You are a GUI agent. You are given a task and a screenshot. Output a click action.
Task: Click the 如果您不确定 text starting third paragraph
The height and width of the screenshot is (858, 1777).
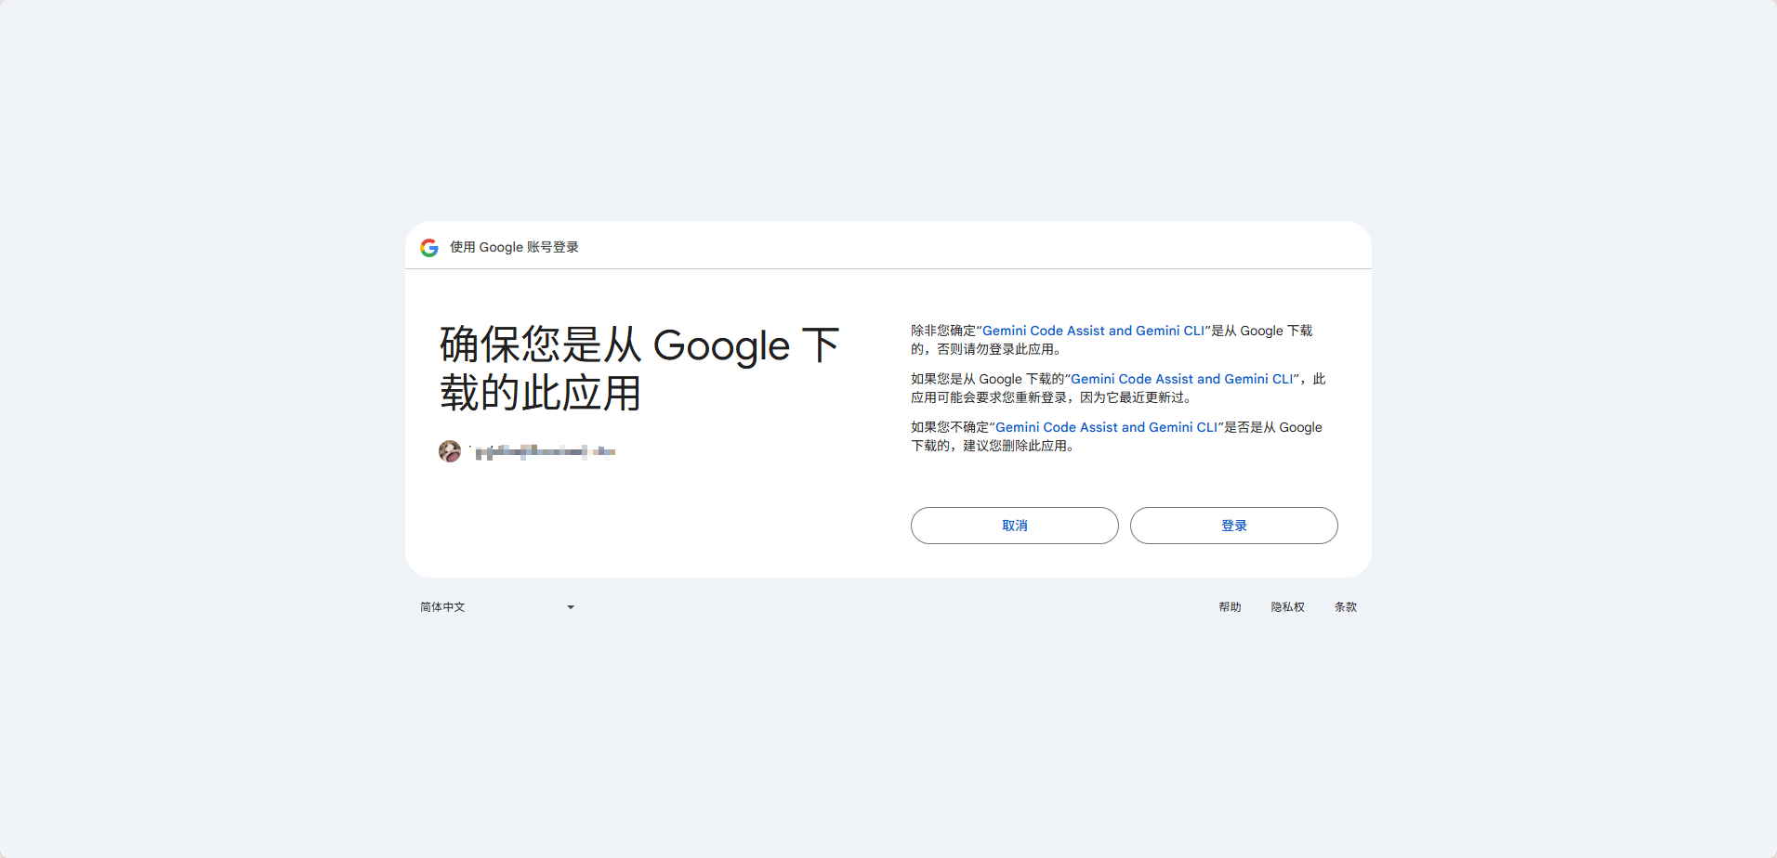coord(949,428)
